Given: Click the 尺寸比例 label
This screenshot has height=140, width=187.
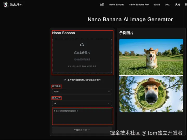Looking at the screenshot, I should [56, 86].
